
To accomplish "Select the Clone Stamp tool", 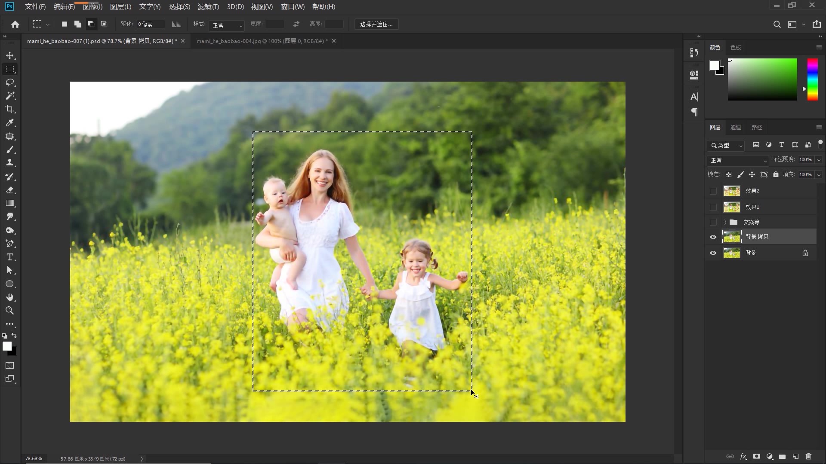I will (10, 163).
